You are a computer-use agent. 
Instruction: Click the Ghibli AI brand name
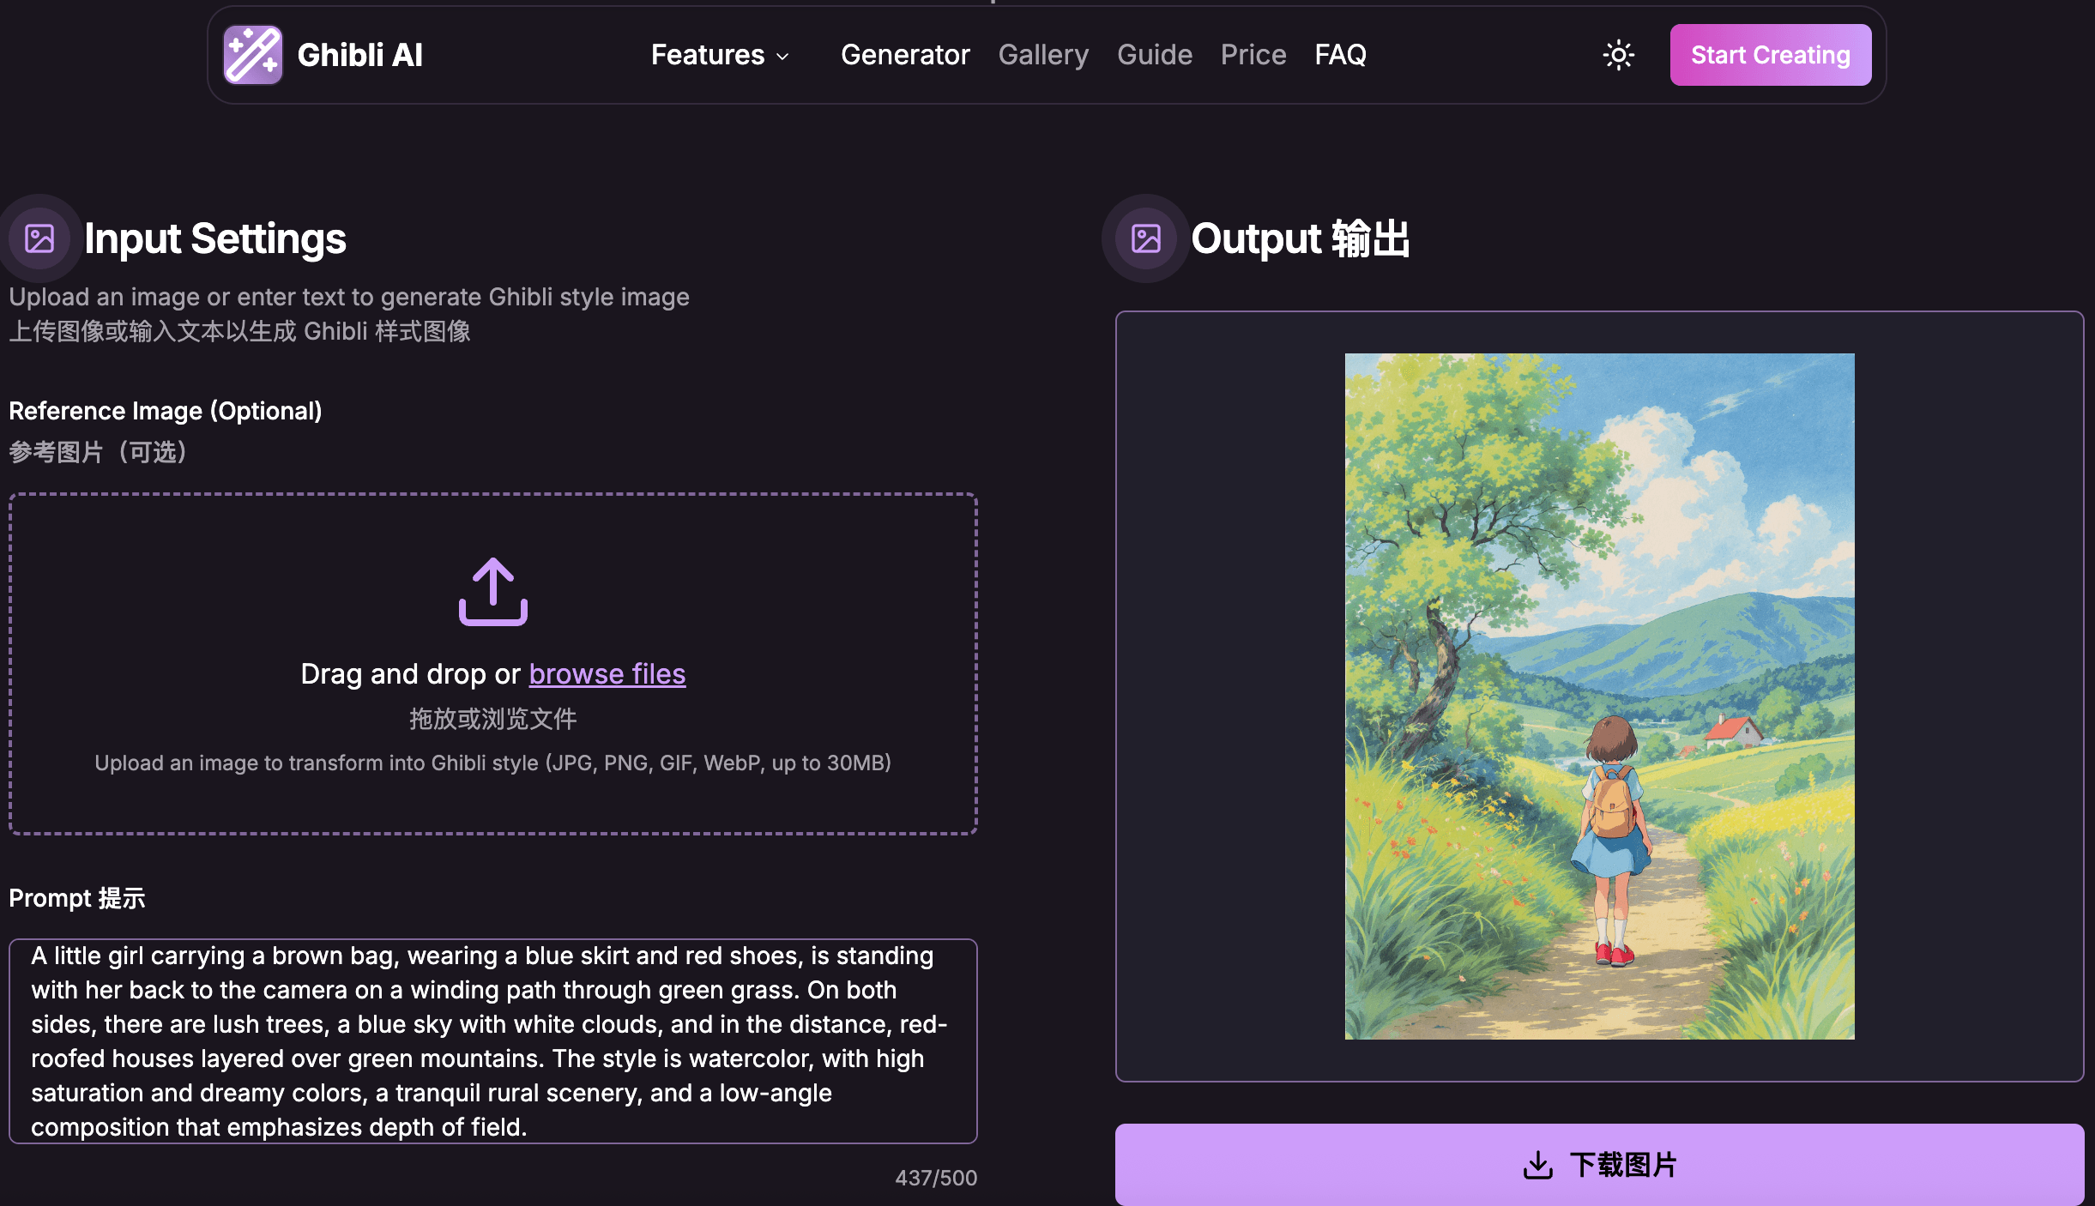[x=359, y=55]
